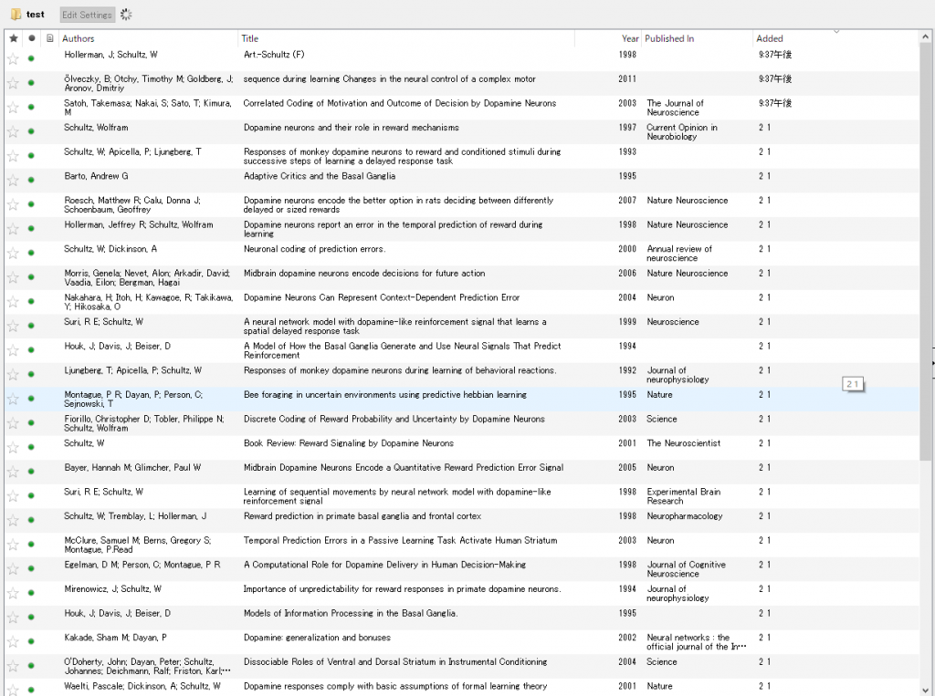Screen dimensions: 935x696
Task: Star 'Dopamine neurons and their role' paper
Action: [13, 131]
